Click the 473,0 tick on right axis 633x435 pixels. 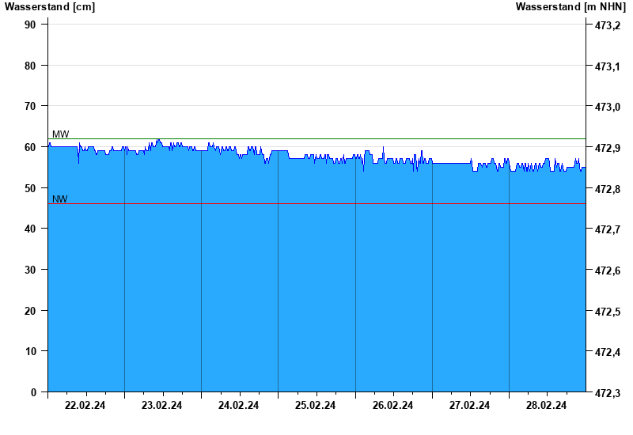[x=607, y=107]
